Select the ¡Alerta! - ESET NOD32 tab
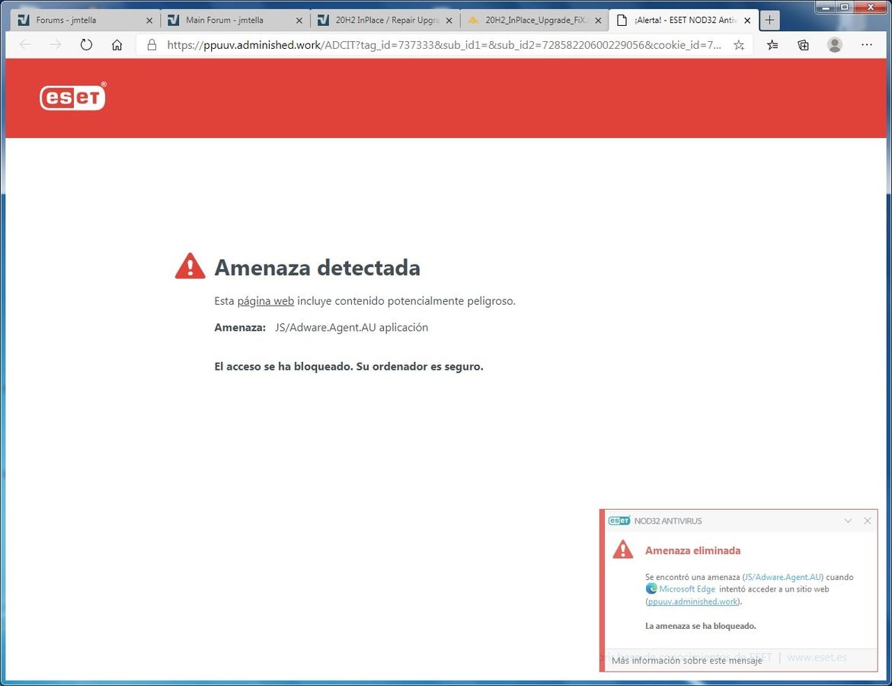 tap(683, 20)
